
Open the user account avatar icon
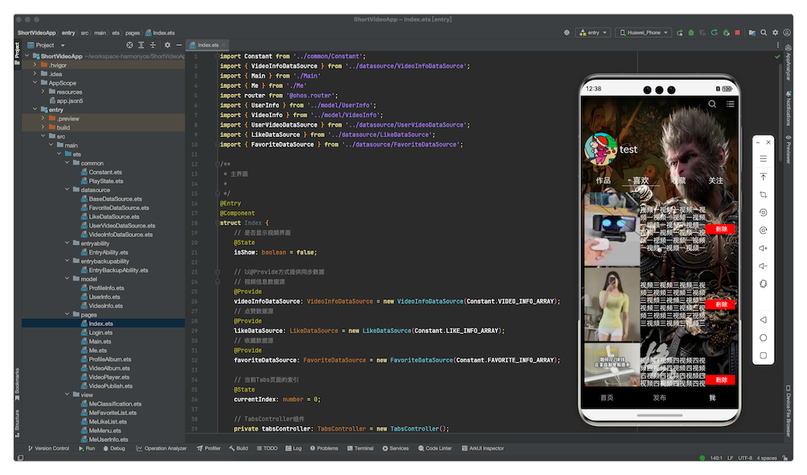pos(787,32)
